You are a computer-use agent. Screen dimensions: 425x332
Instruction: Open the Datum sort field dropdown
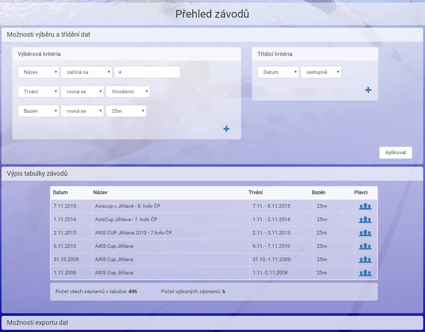coord(278,72)
